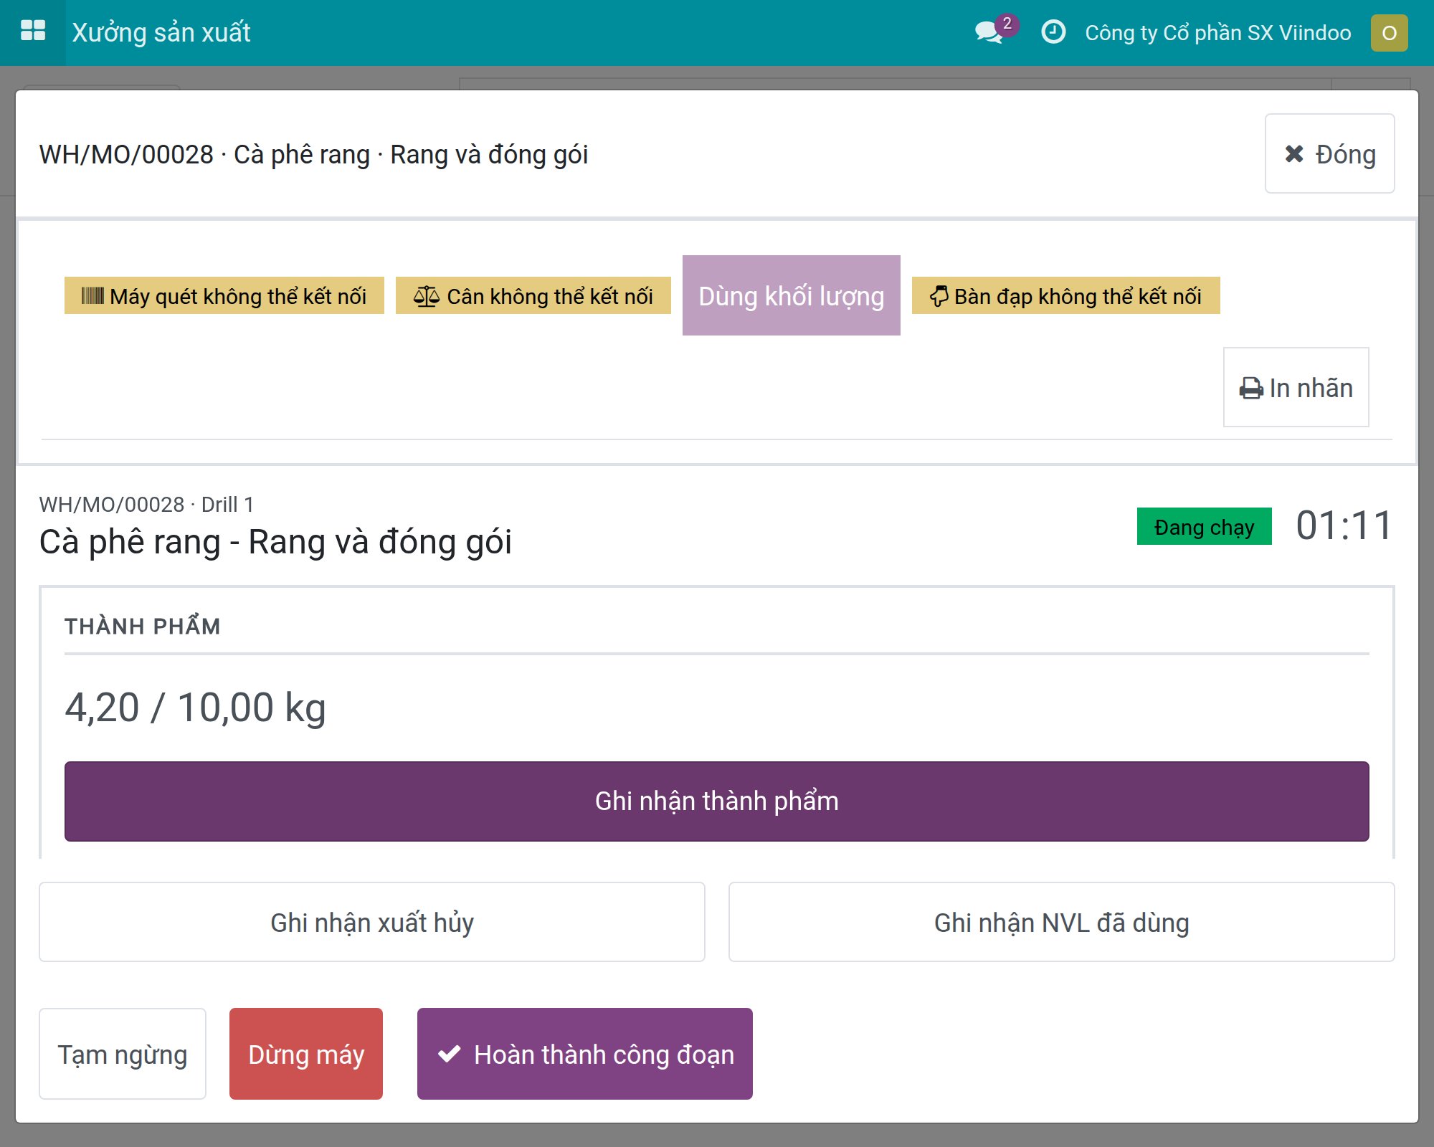Click the Cân không thể kết nối badge
This screenshot has width=1434, height=1147.
click(x=533, y=295)
